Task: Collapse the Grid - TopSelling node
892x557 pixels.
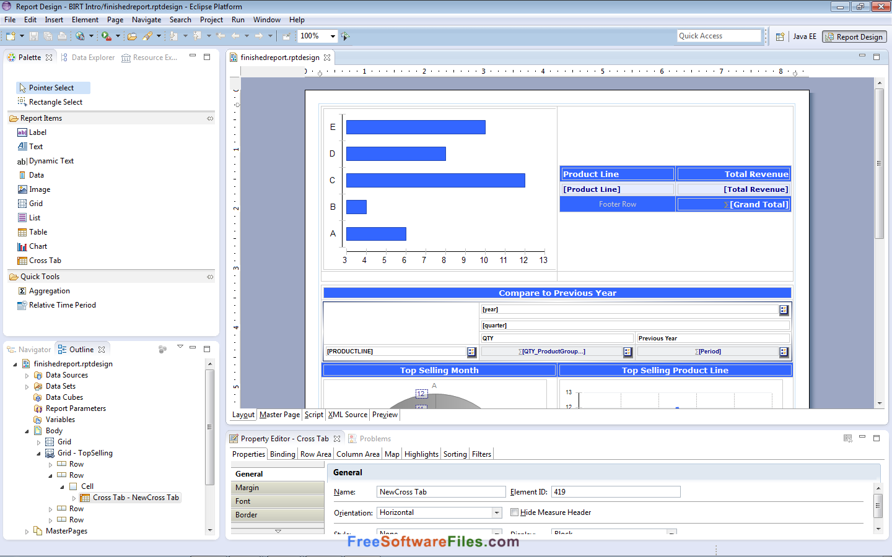Action: pyautogui.click(x=38, y=454)
